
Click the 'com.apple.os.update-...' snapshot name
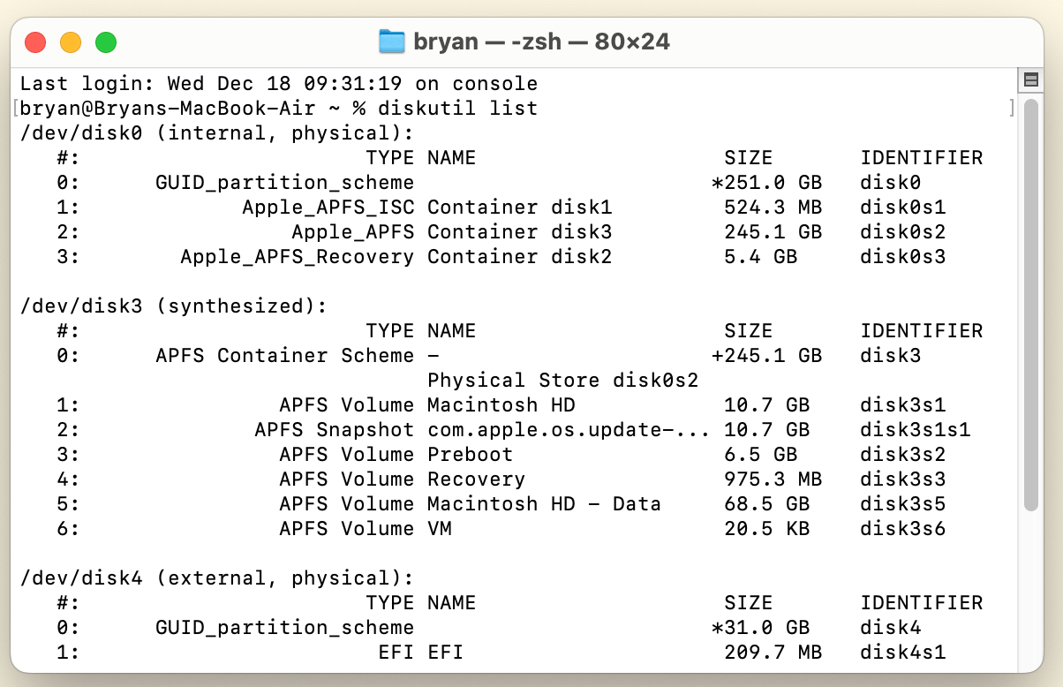[x=569, y=430]
